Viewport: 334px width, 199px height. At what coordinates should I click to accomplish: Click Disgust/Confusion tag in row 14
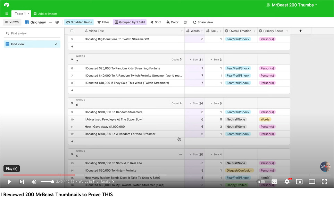(x=239, y=171)
